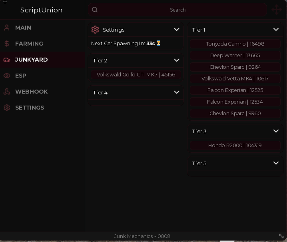Collapse the Tier 2 chevron

(177, 60)
